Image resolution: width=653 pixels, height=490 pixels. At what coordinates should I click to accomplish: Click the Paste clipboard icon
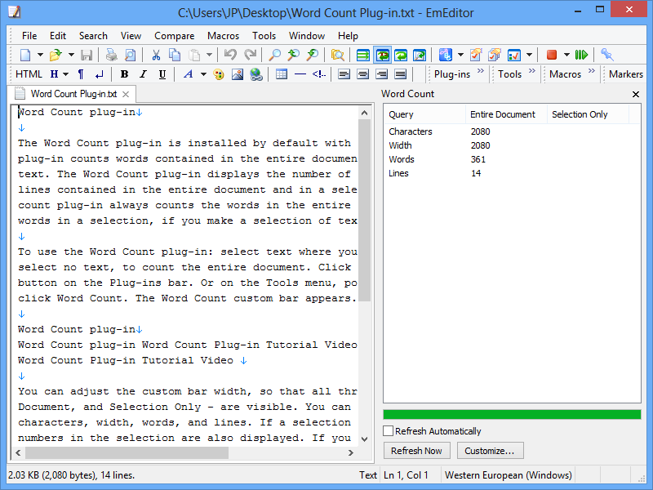tap(194, 55)
